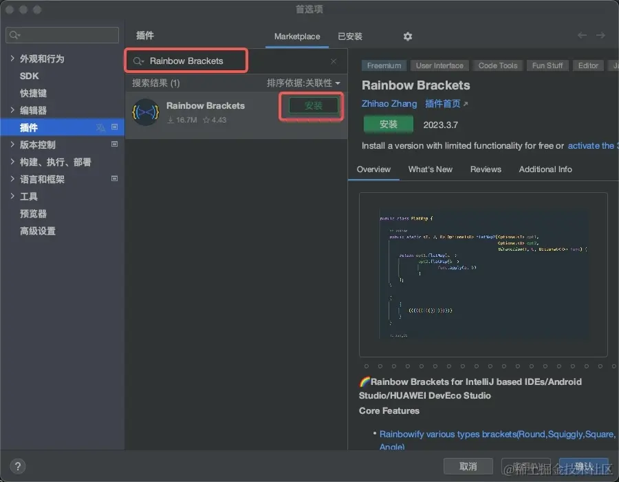Click the 搜索结果 (1) label
This screenshot has height=482, width=619.
coord(156,83)
